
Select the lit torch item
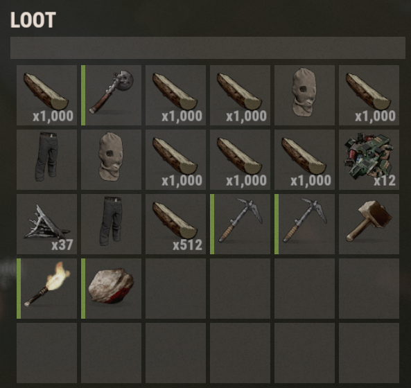tap(46, 288)
